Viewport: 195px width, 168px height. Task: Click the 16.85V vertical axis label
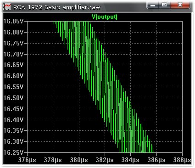[x=13, y=21]
